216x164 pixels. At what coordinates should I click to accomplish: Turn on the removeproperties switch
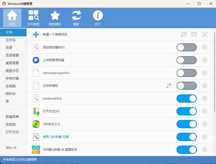187,73
